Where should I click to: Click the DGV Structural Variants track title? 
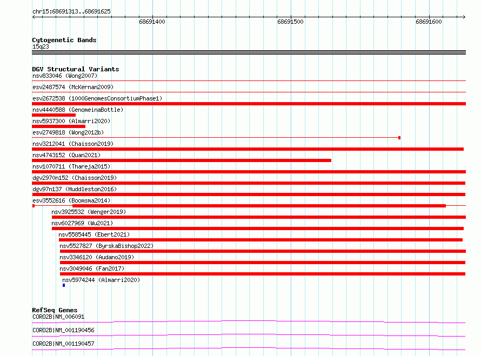76,69
